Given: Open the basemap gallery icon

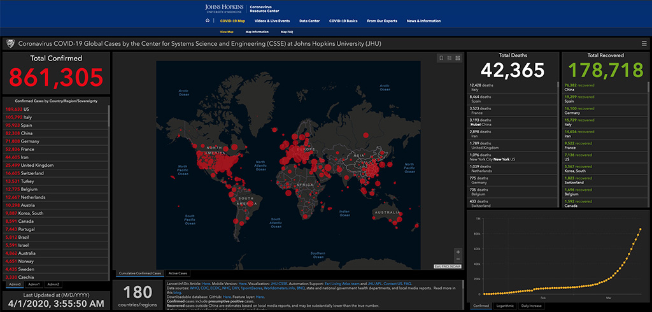Looking at the screenshot, I should click(457, 58).
